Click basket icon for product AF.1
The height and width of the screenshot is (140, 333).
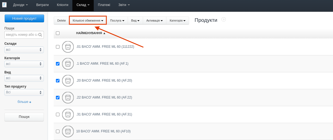click(x=68, y=64)
